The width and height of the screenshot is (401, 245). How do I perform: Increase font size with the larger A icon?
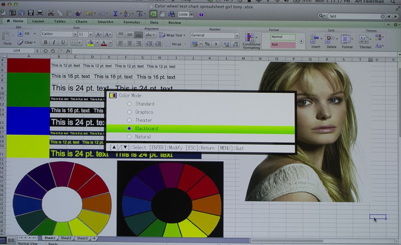[x=99, y=34]
